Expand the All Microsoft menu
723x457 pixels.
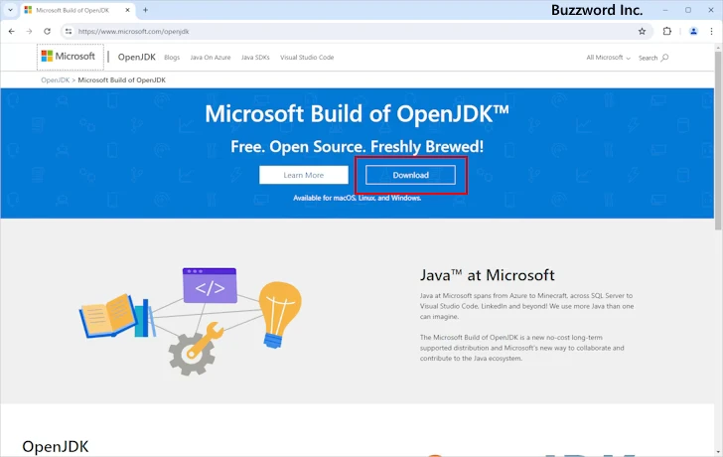(x=608, y=58)
